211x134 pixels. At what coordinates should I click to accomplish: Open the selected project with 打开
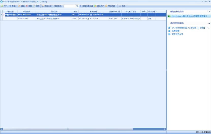pos(4,6)
